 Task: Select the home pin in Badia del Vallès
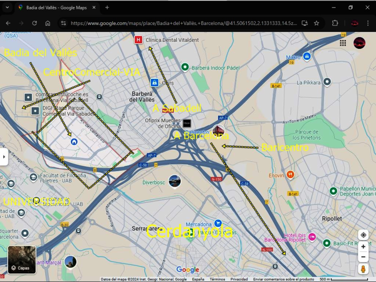[x=74, y=142]
